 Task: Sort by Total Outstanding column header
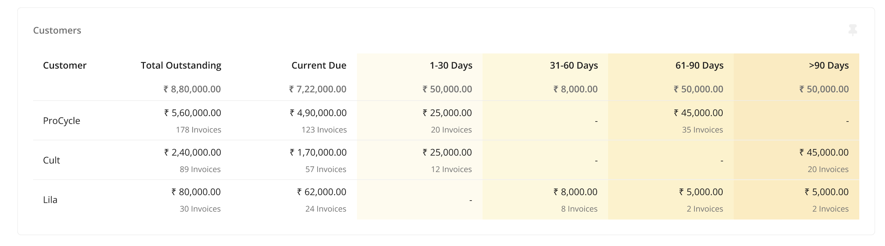181,66
